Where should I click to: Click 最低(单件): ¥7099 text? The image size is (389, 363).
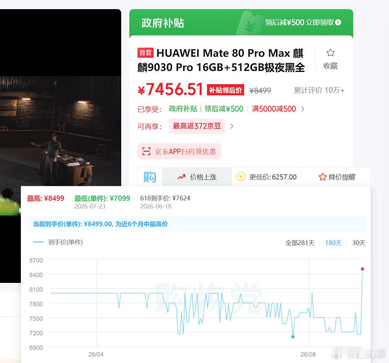(x=102, y=198)
